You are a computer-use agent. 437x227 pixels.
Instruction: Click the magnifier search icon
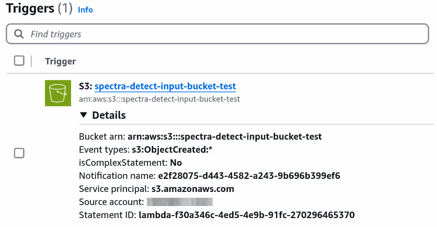coord(19,34)
